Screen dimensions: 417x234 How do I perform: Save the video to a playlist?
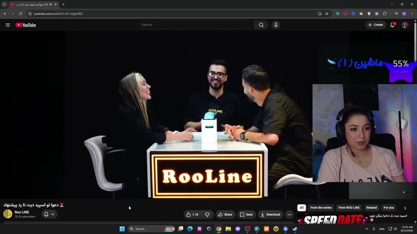click(x=246, y=214)
